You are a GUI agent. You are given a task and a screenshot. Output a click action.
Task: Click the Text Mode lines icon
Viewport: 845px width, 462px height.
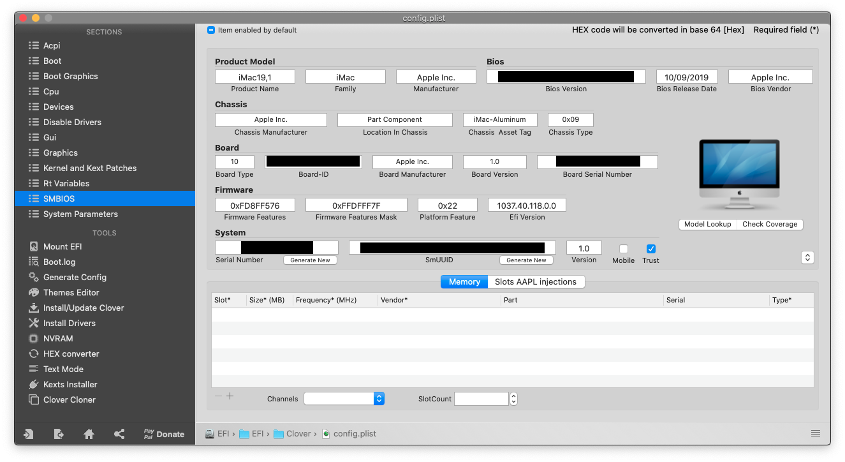click(34, 369)
